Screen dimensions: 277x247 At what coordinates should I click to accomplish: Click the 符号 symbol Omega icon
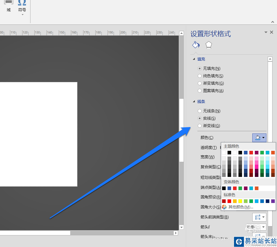pyautogui.click(x=22, y=3)
